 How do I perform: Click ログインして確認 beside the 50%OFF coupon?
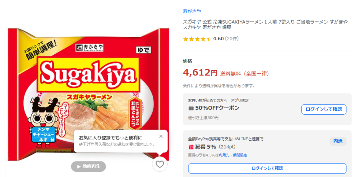pyautogui.click(x=323, y=109)
